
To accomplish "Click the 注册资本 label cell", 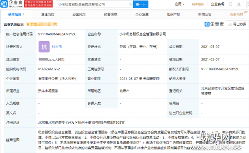I will pyautogui.click(x=20, y=59).
